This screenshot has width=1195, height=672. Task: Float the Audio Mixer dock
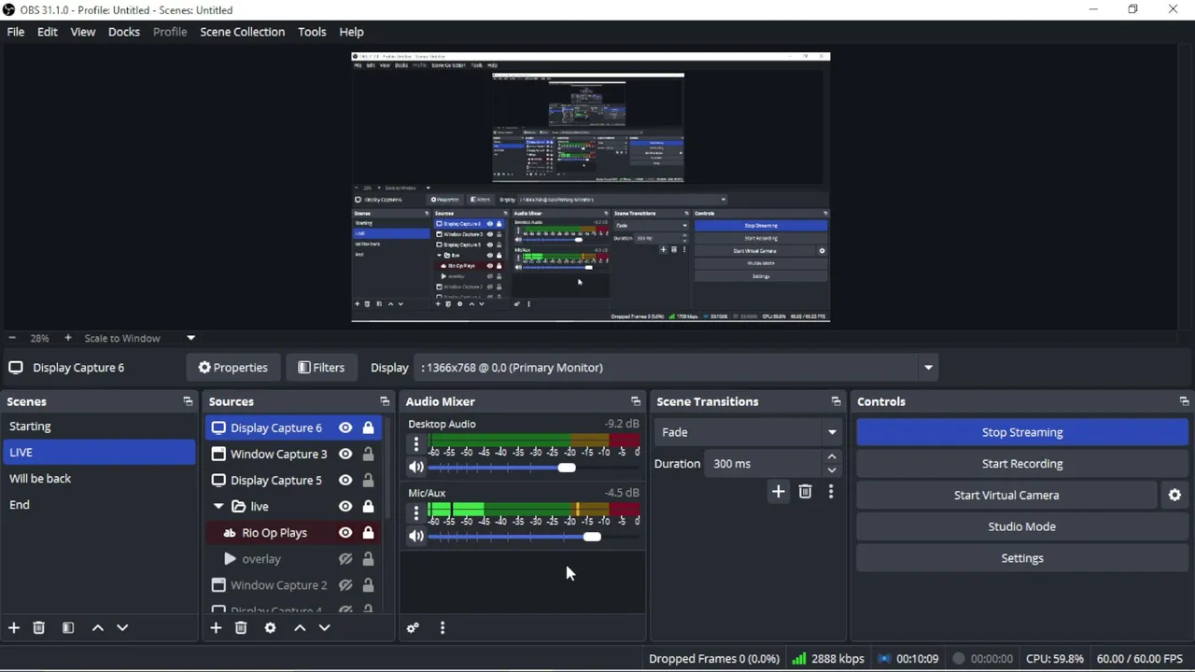[x=636, y=401]
